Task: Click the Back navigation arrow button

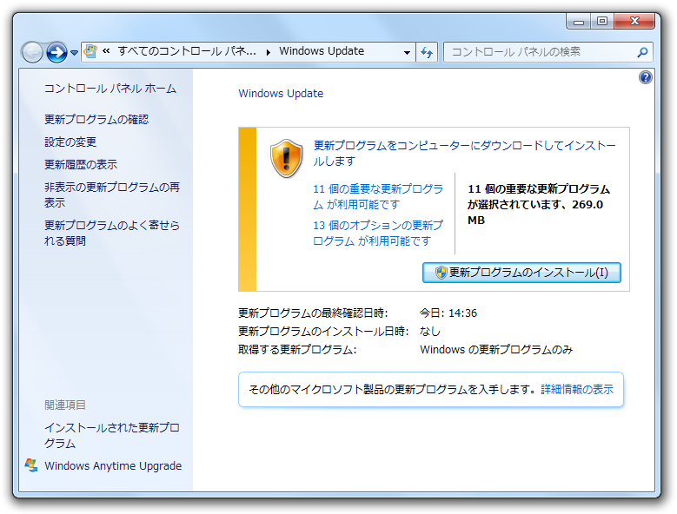Action: coord(32,52)
